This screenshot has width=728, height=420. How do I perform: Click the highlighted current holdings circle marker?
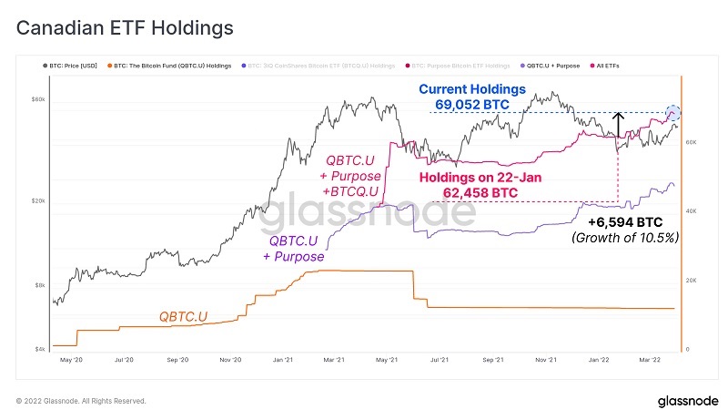click(673, 113)
